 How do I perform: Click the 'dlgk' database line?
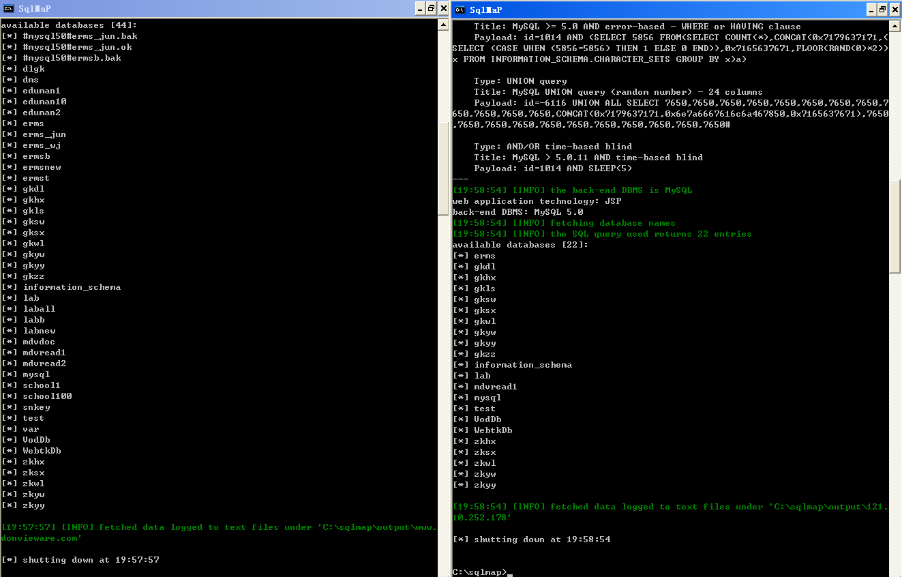click(x=33, y=69)
